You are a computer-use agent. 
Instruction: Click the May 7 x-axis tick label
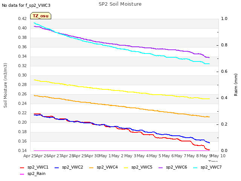(180, 156)
